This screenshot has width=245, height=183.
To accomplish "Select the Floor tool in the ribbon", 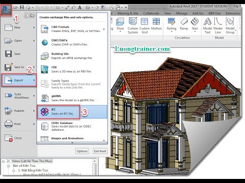I will click(120, 24).
